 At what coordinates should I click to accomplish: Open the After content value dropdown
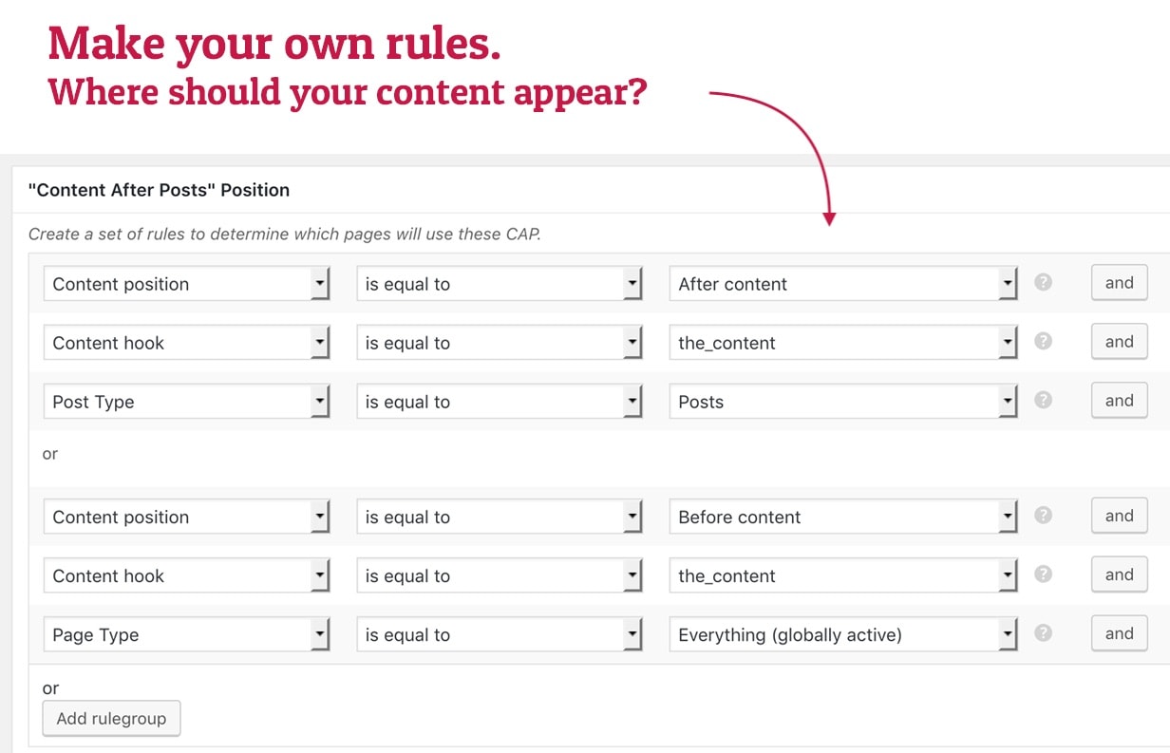click(x=843, y=284)
